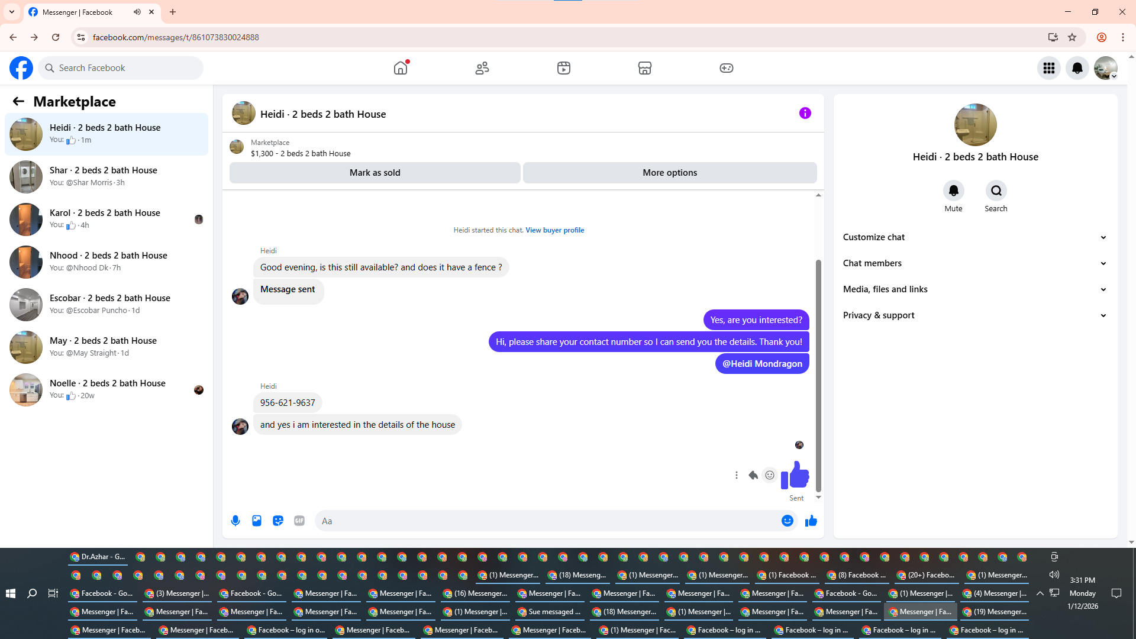This screenshot has width=1136, height=639.
Task: React to the sent message
Action: click(769, 475)
